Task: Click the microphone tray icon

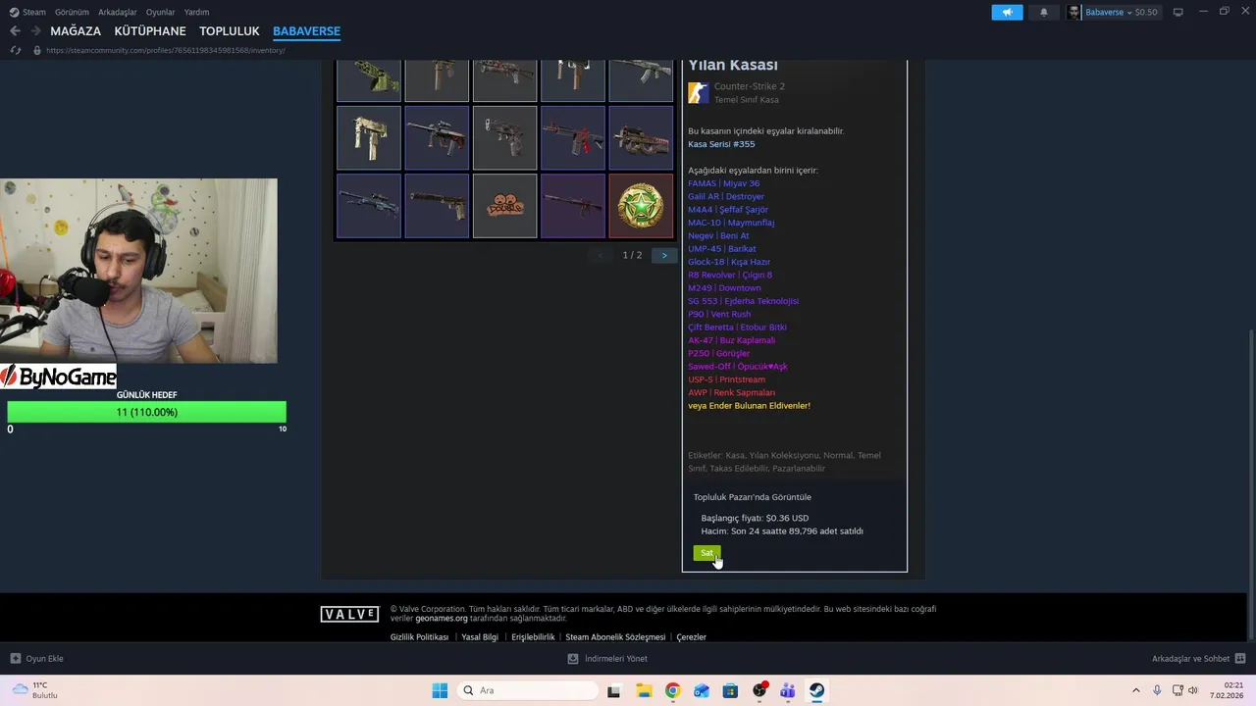Action: click(1157, 690)
